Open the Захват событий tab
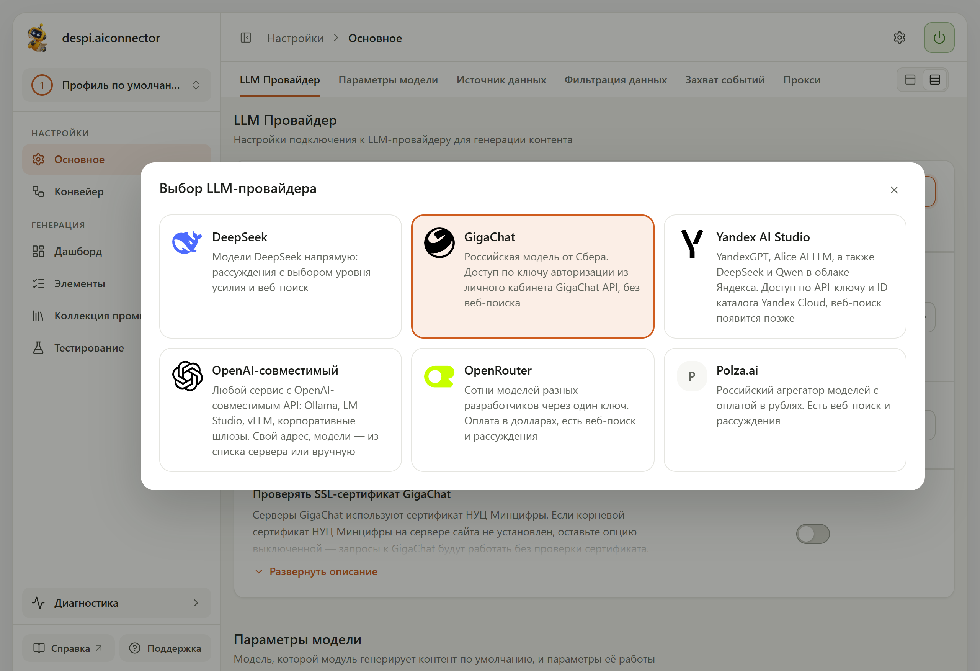The width and height of the screenshot is (980, 671). point(724,80)
